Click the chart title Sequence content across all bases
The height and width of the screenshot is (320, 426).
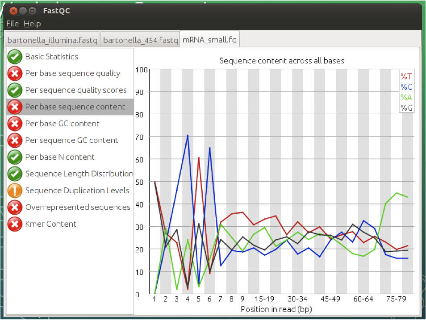point(282,61)
